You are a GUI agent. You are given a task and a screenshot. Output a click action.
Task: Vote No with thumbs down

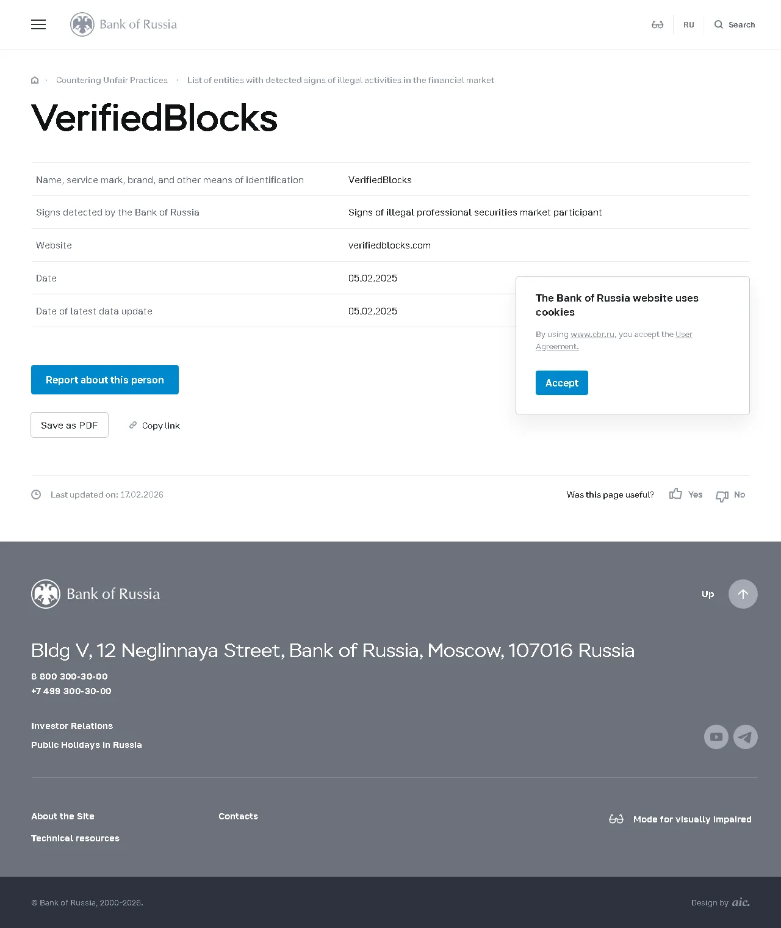(730, 495)
